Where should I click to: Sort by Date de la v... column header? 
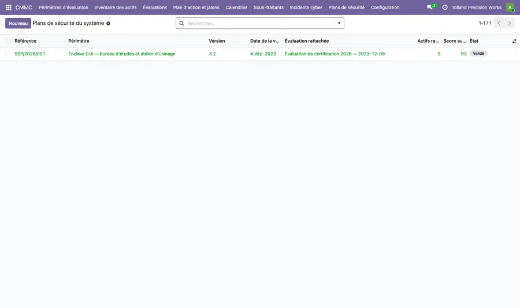(265, 41)
